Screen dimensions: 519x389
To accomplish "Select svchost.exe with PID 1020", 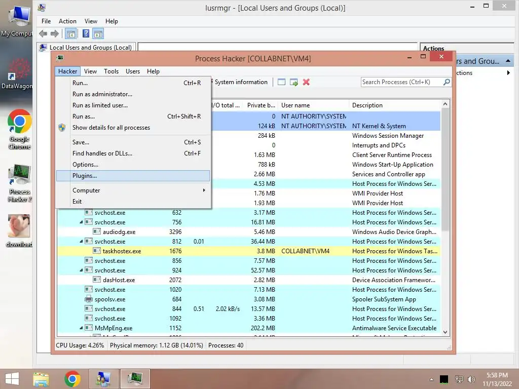I will 249,289.
